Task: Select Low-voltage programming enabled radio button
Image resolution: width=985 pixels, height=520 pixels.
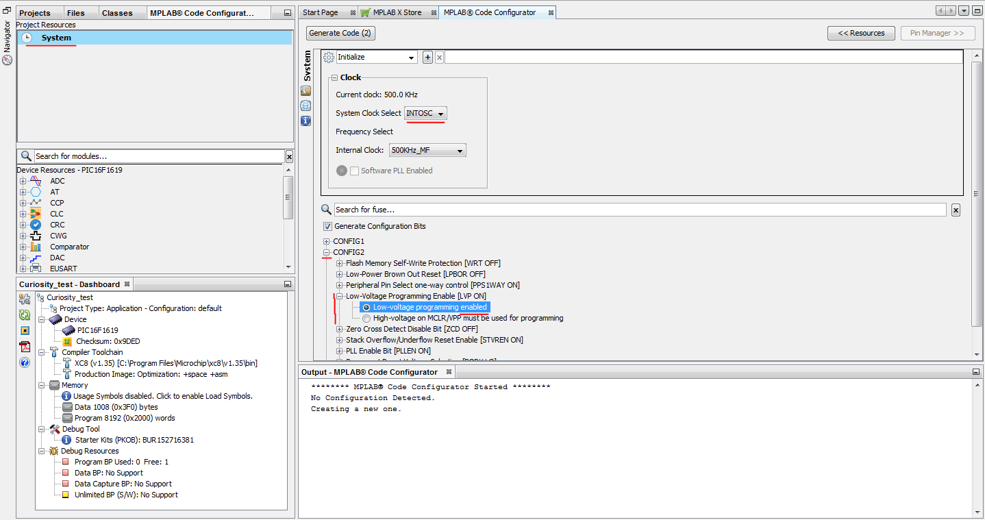Action: [x=366, y=308]
